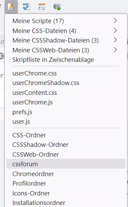Click the highlighted cssforum entry
This screenshot has width=128, height=207.
coord(66,164)
